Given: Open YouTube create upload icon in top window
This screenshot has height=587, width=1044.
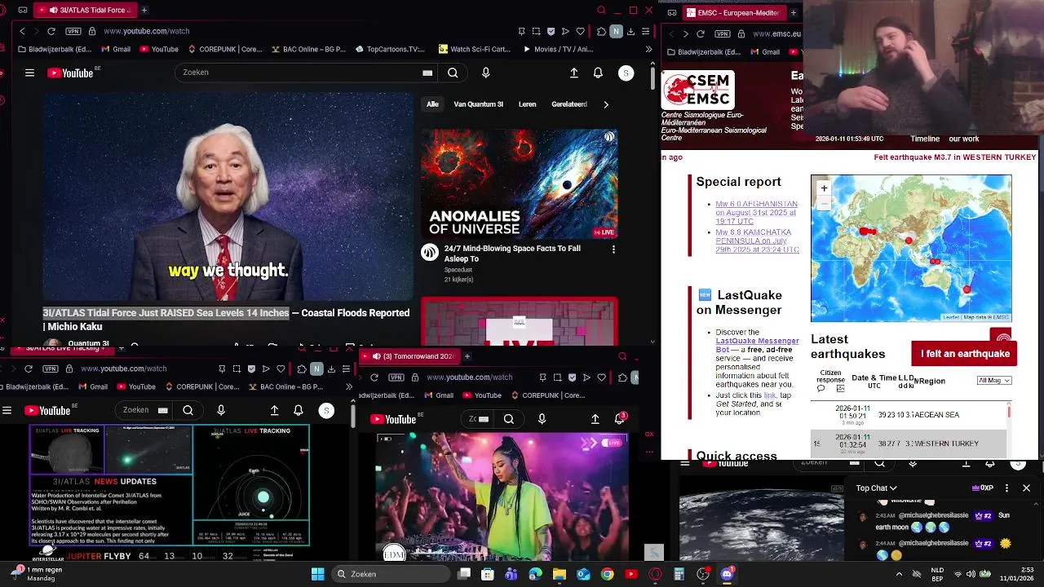Looking at the screenshot, I should 573,73.
